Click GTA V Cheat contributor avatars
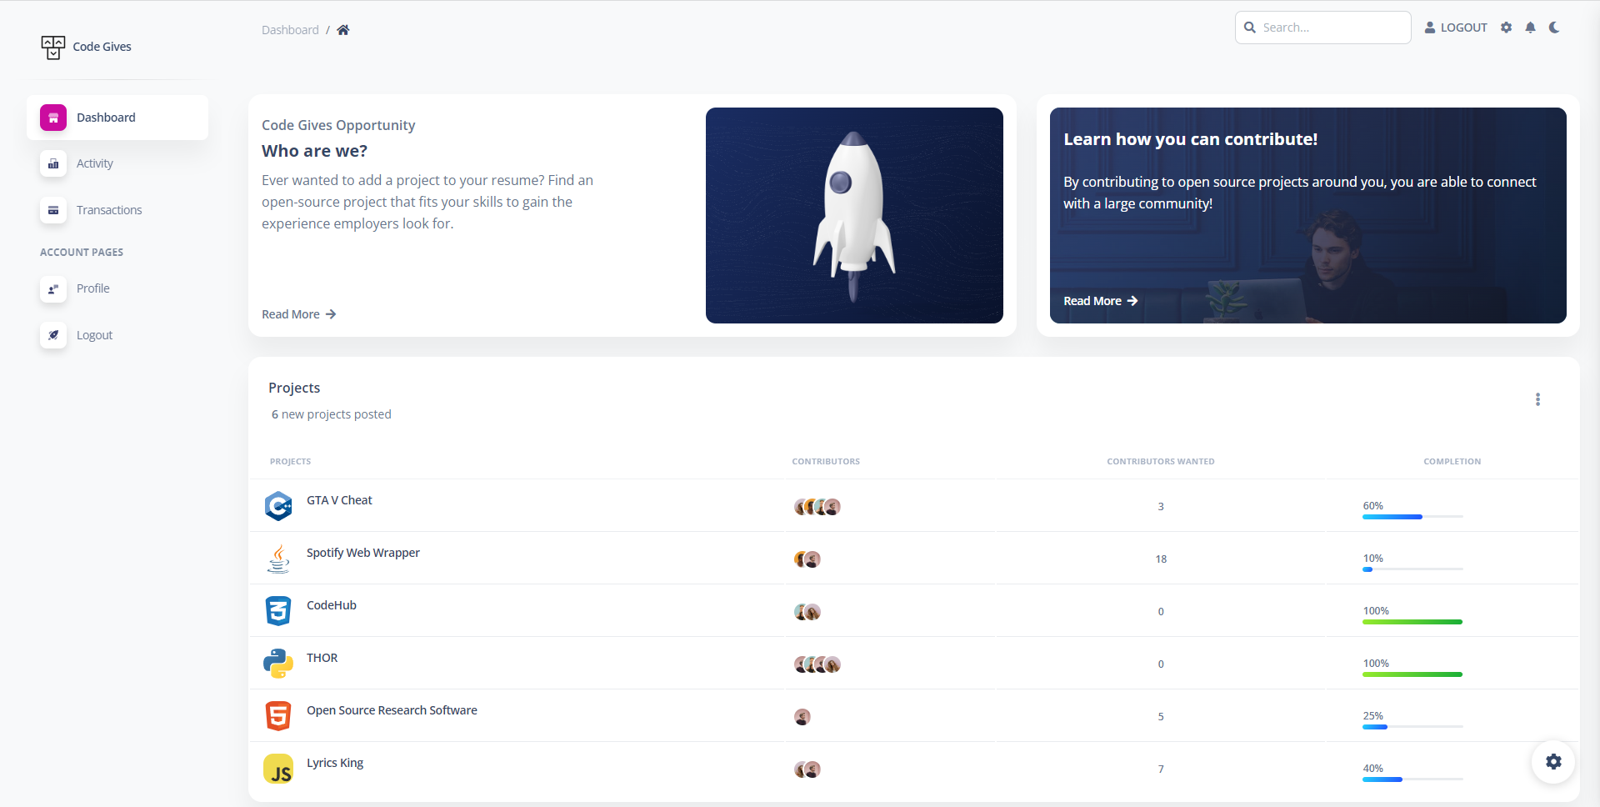 pos(817,507)
